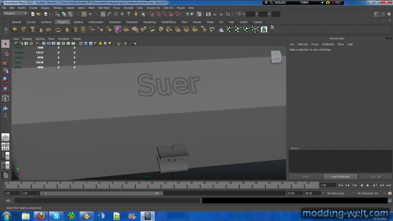Viewport: 393px width, 221px height.
Task: Go to start of playback range
Action: 341,185
